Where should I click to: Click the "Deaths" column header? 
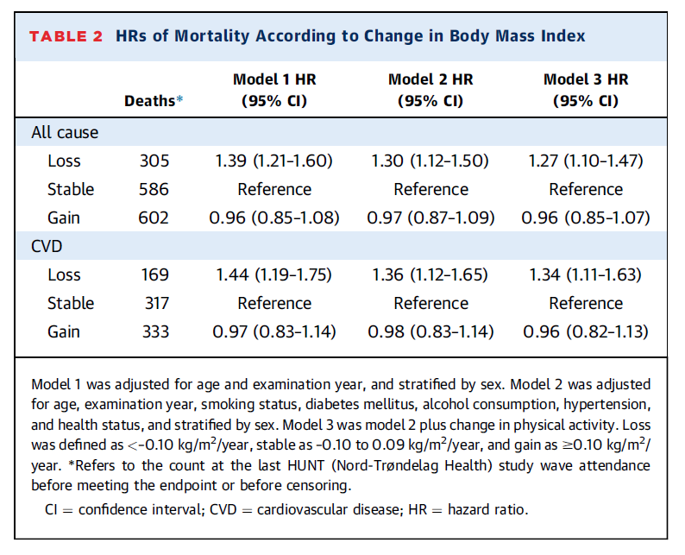149,101
